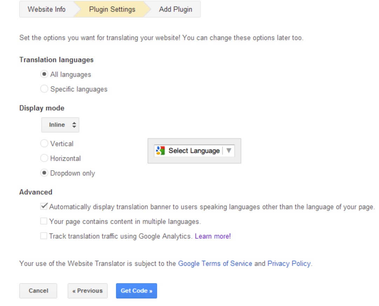
Task: Click the Cancel button
Action: pyautogui.click(x=38, y=291)
